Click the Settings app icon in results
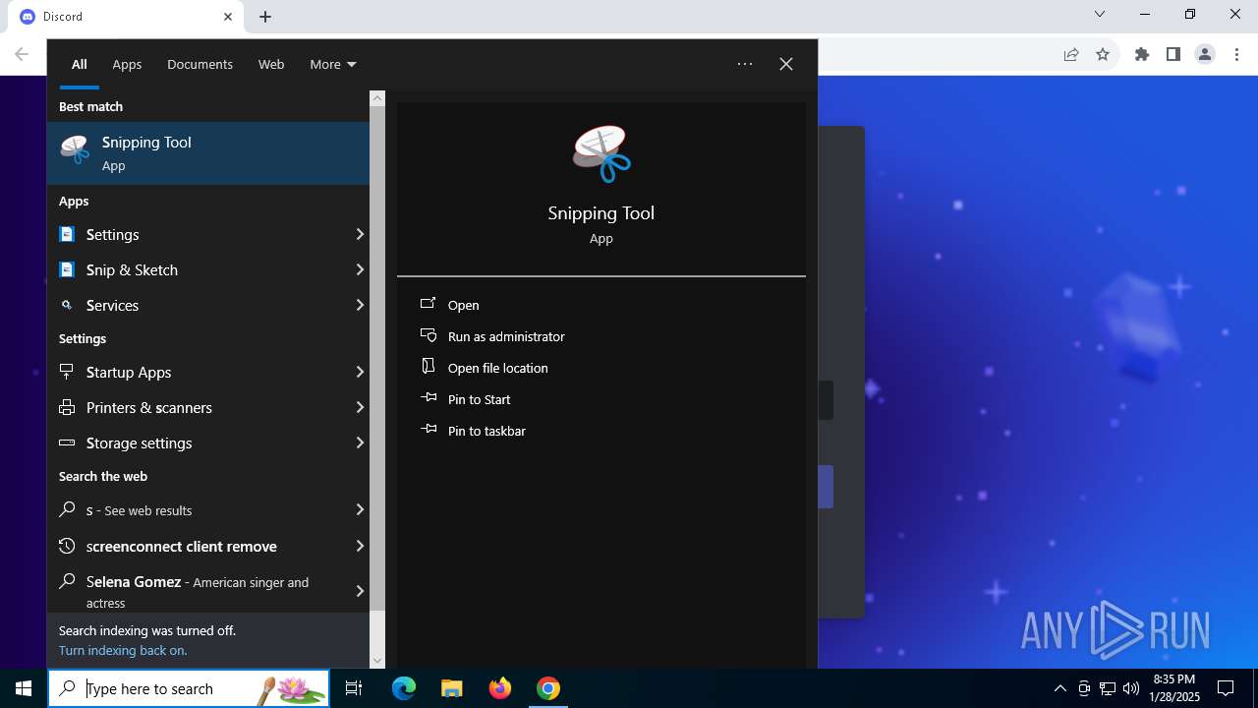Screen dimensions: 1258x708 pos(67,234)
